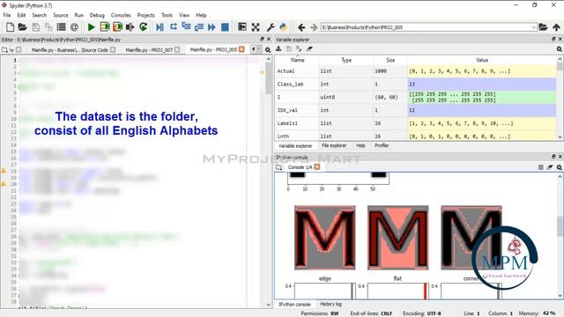Save the current file in toolbar

click(x=35, y=27)
